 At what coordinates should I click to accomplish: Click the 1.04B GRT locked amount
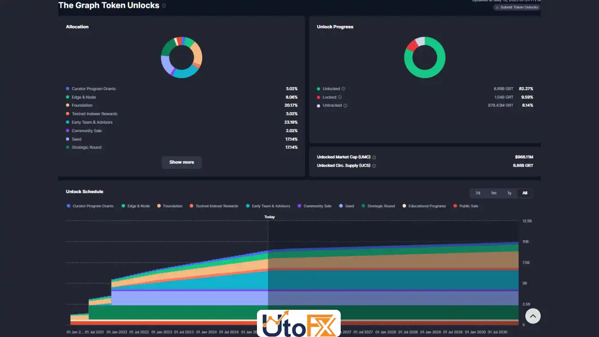[x=503, y=97]
